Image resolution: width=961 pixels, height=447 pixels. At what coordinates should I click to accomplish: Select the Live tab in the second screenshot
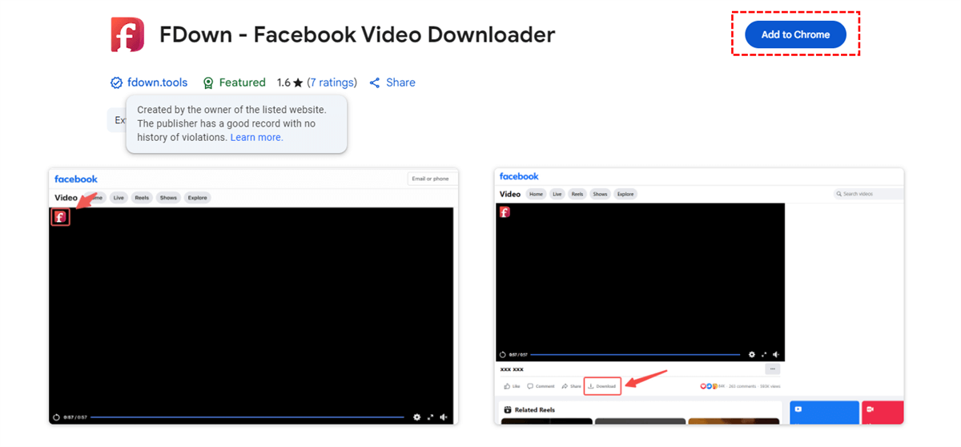coord(557,194)
